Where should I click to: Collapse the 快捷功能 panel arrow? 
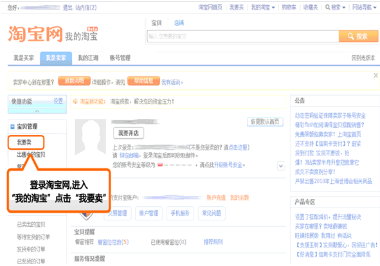click(37, 111)
